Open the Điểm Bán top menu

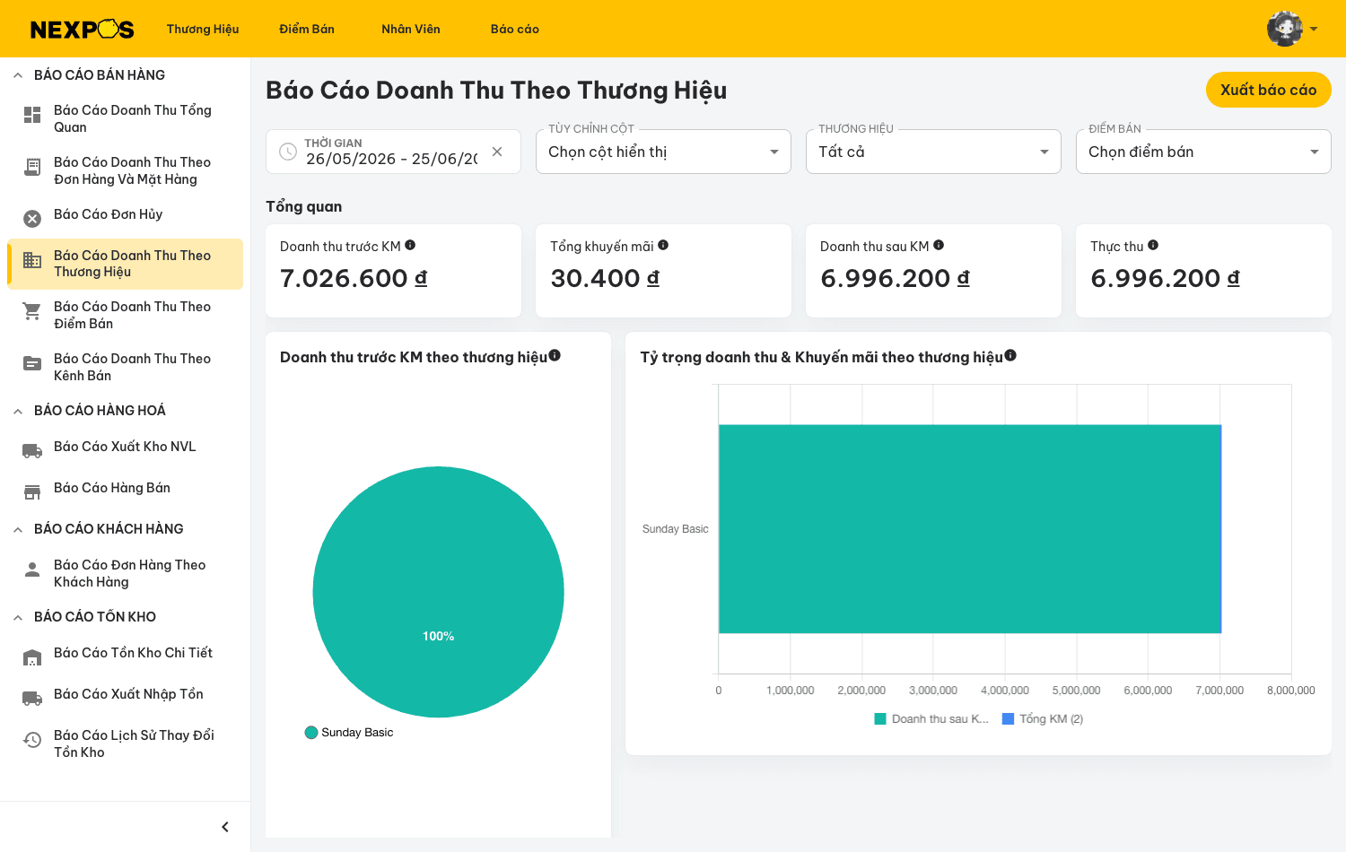(x=307, y=29)
